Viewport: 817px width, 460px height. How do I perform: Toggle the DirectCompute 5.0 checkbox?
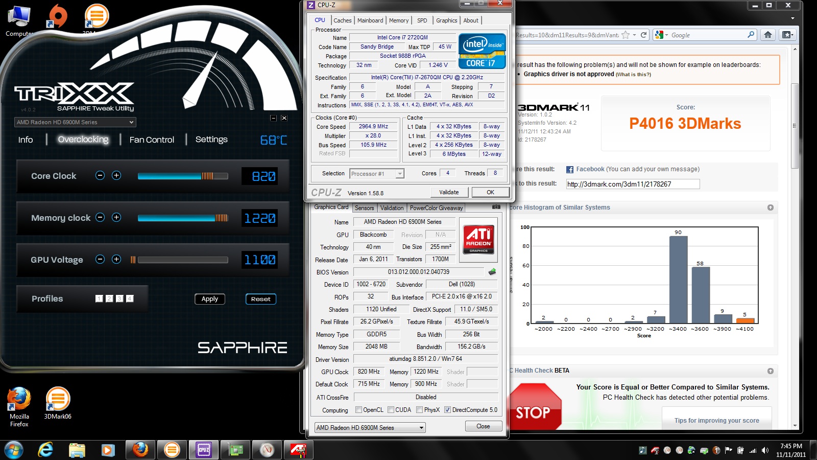coord(447,410)
